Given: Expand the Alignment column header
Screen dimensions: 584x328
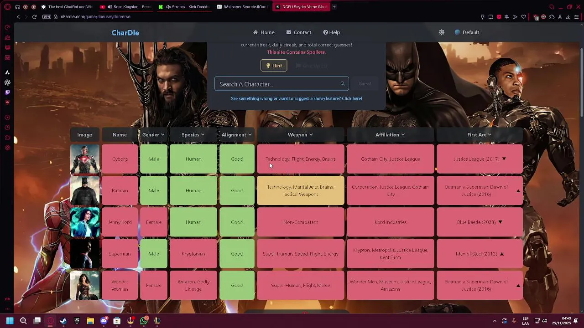Looking at the screenshot, I should (x=237, y=135).
